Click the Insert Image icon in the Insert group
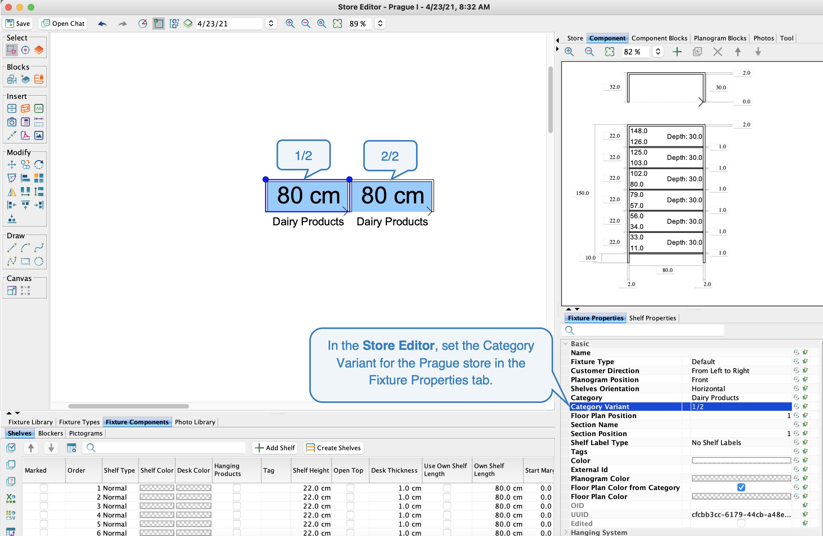 click(39, 135)
